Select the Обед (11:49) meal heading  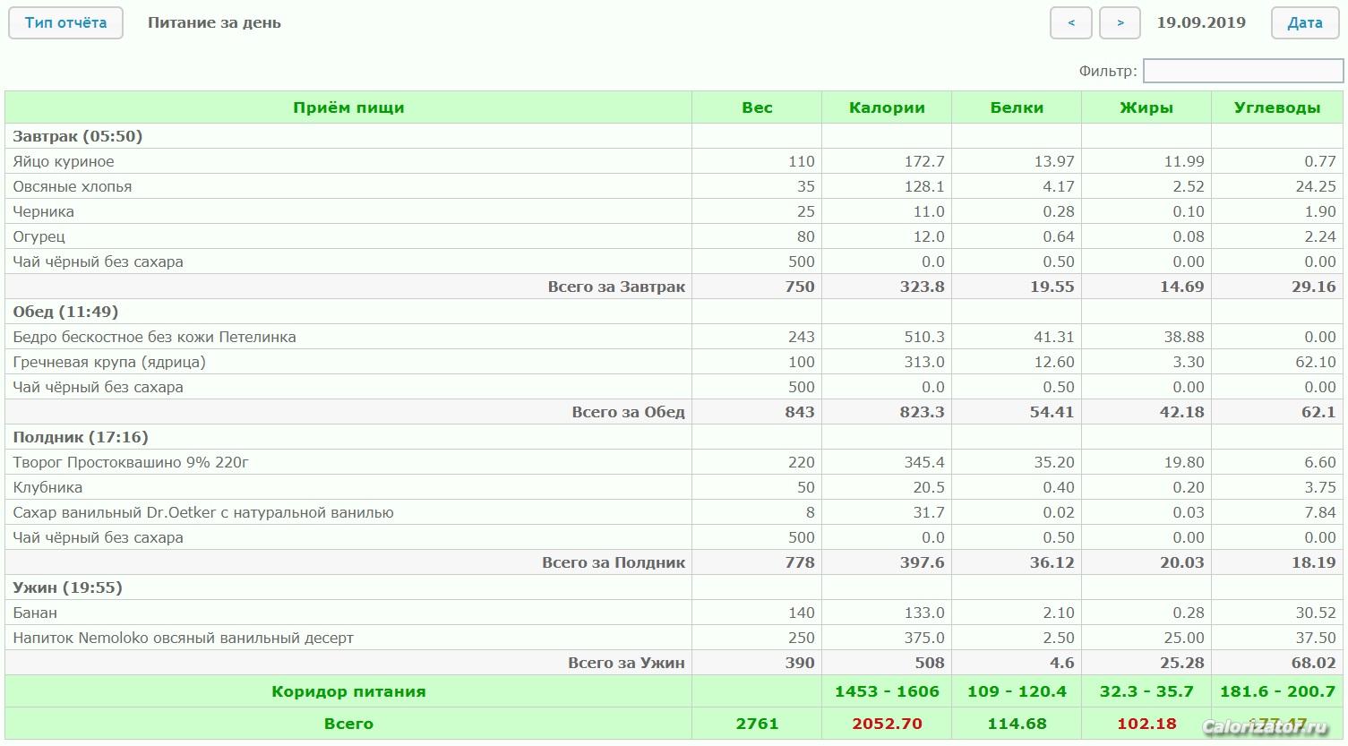(65, 312)
